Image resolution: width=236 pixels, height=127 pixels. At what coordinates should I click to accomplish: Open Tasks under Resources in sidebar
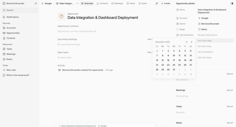[x=9, y=49]
